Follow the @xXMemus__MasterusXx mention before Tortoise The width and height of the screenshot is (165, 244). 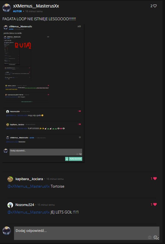[x=29, y=186]
